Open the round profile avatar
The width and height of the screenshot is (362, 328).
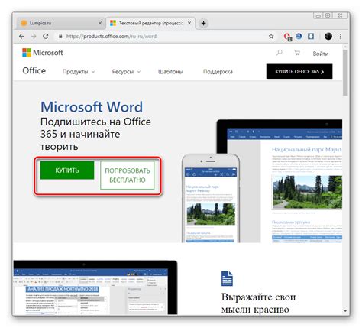(x=328, y=36)
